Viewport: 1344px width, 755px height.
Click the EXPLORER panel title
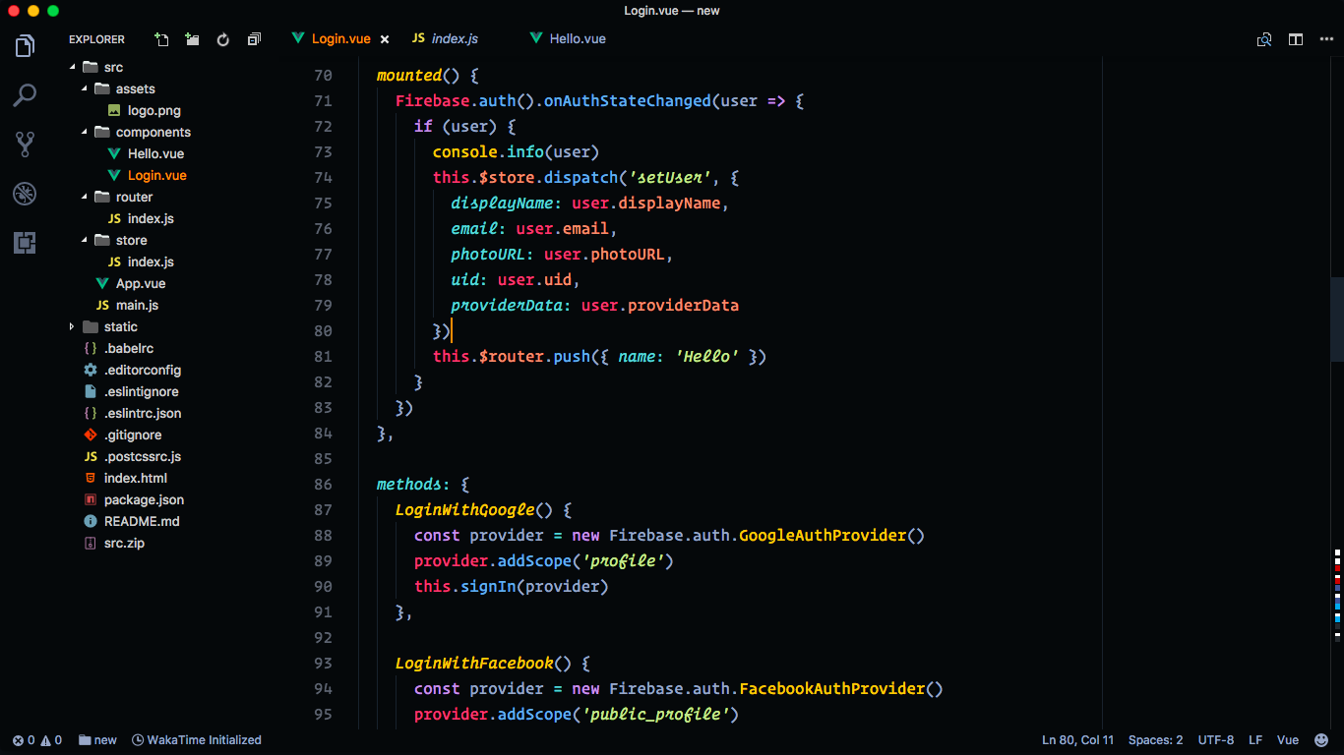(96, 39)
